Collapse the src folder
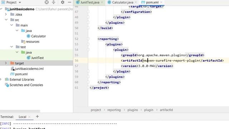229x129 pixels. coord(6,20)
